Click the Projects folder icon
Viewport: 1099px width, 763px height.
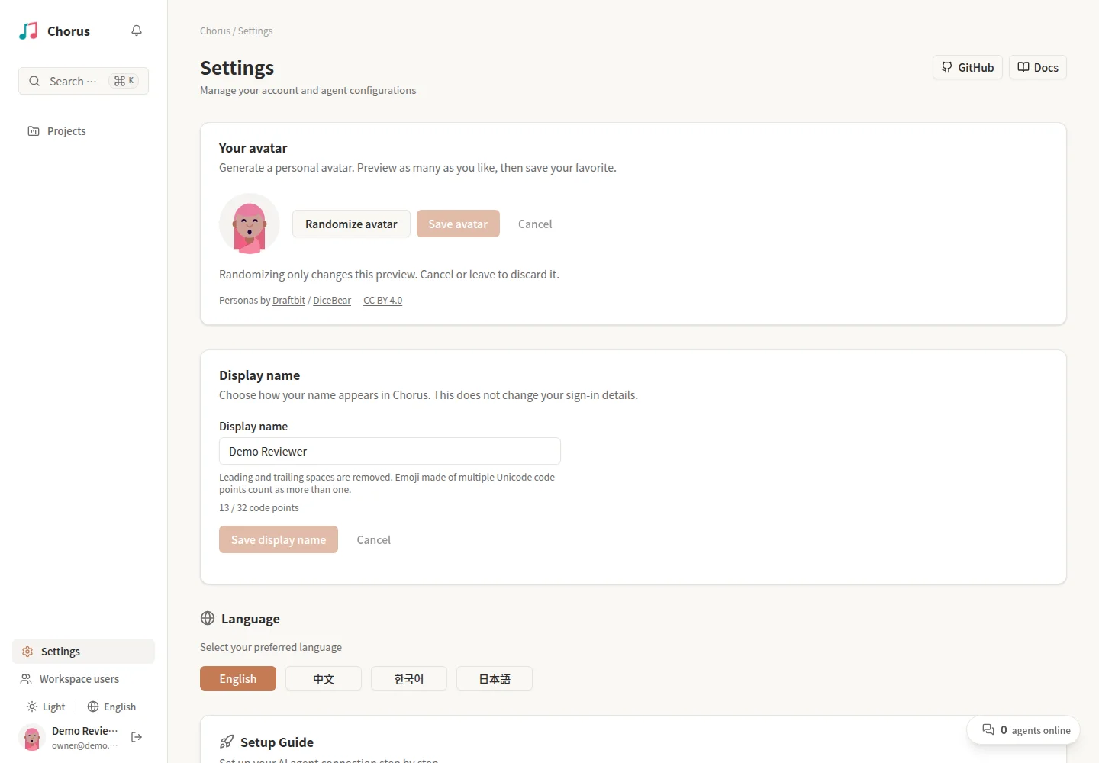34,131
